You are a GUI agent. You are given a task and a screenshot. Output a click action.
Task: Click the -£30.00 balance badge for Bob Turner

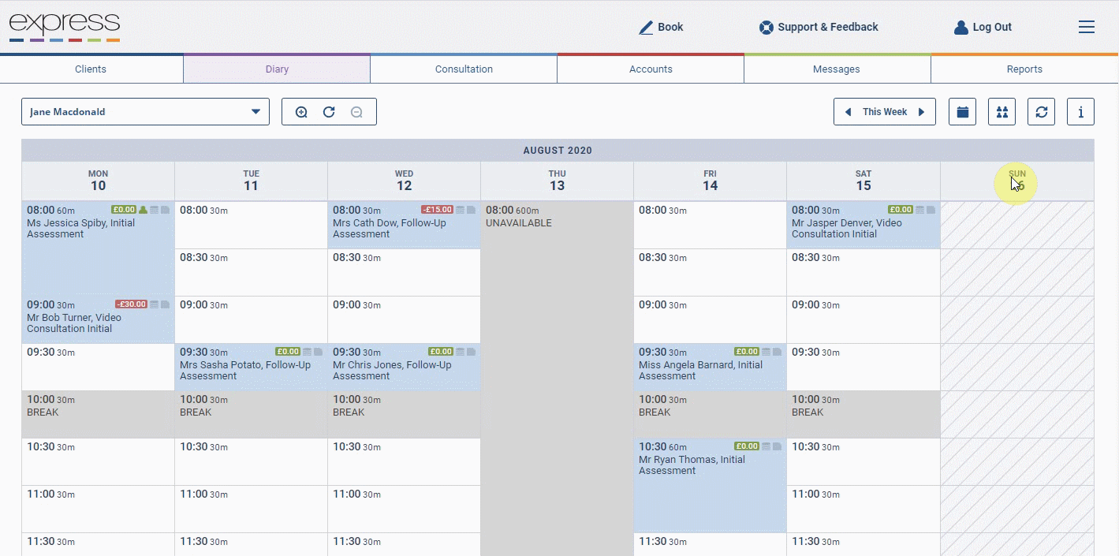131,304
